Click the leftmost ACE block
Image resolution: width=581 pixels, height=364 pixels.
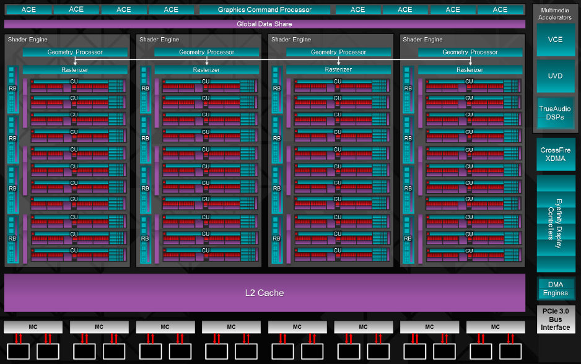(28, 9)
